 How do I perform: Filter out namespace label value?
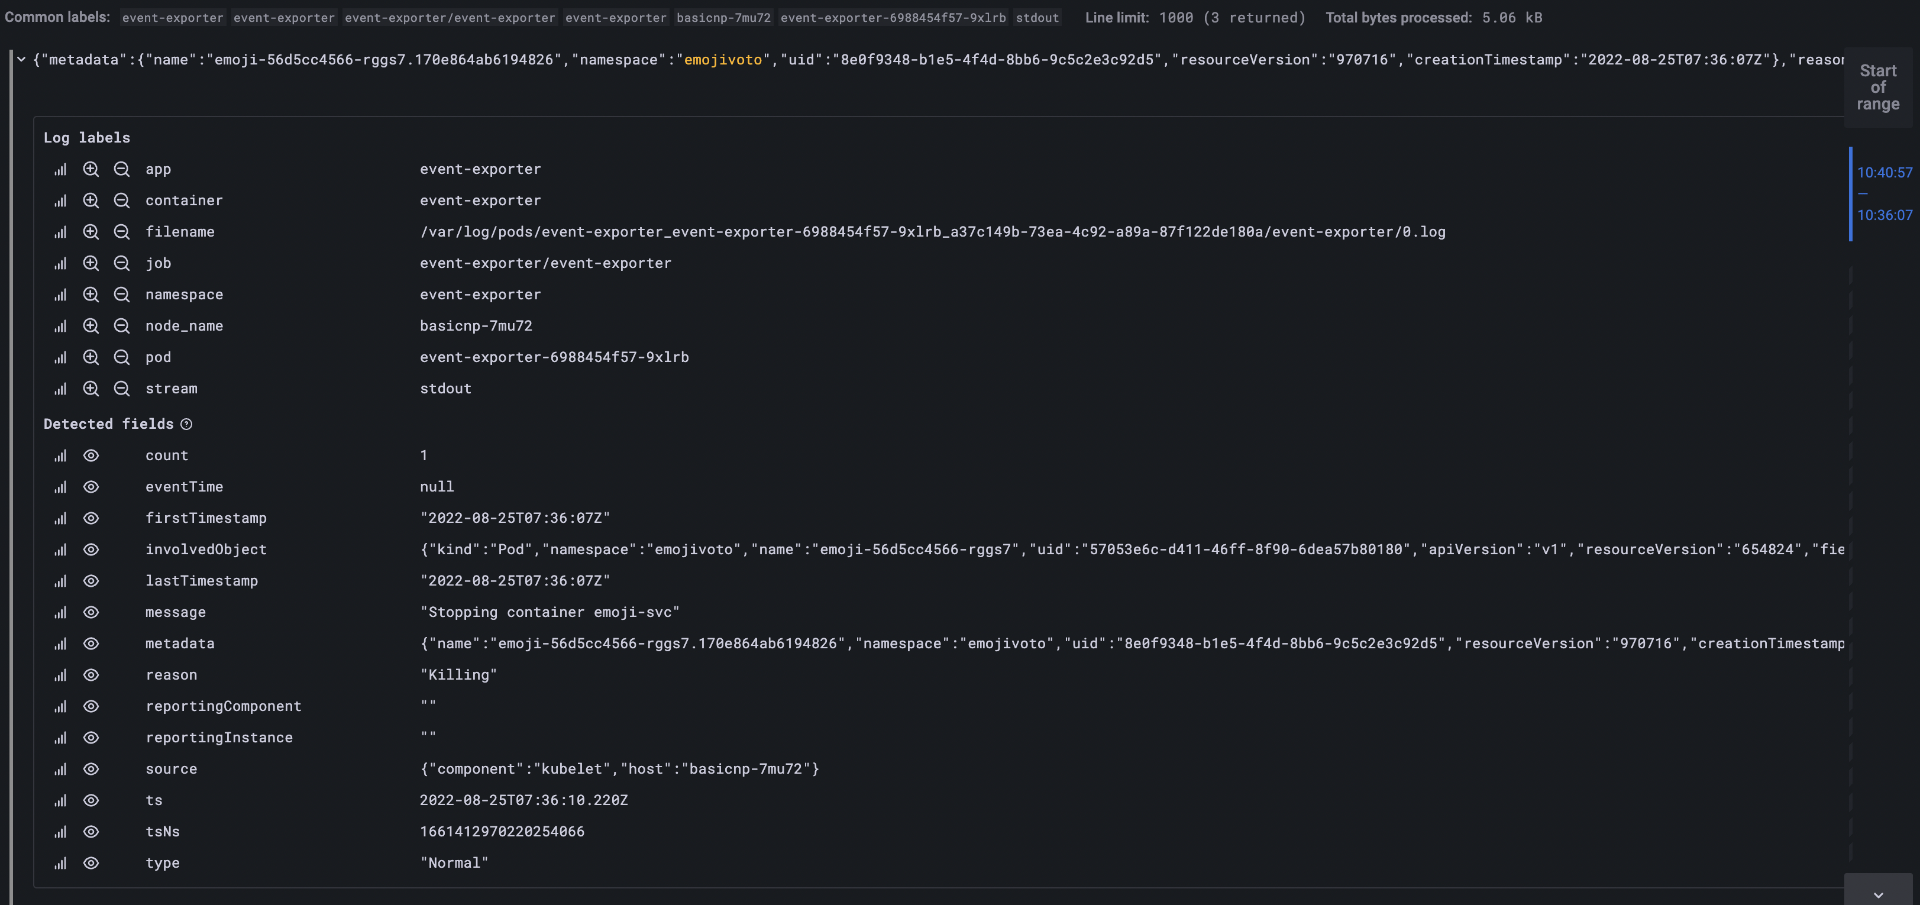[121, 295]
